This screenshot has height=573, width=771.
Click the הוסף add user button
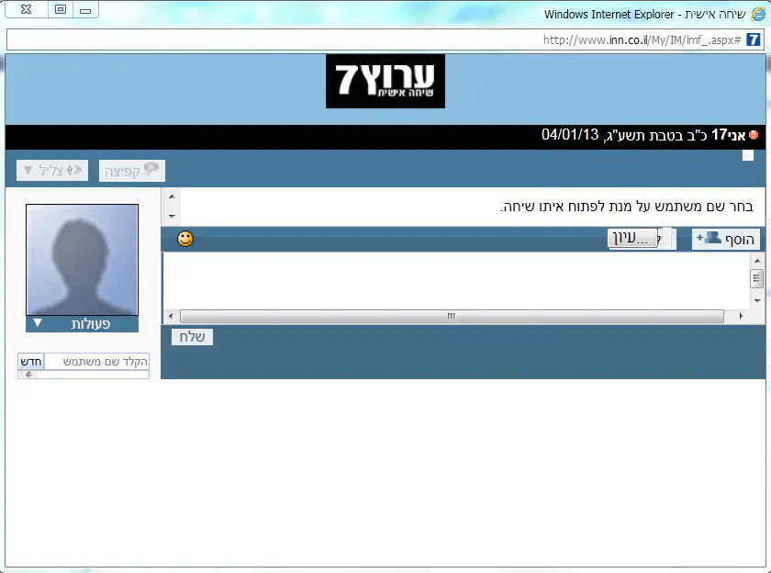pyautogui.click(x=726, y=239)
